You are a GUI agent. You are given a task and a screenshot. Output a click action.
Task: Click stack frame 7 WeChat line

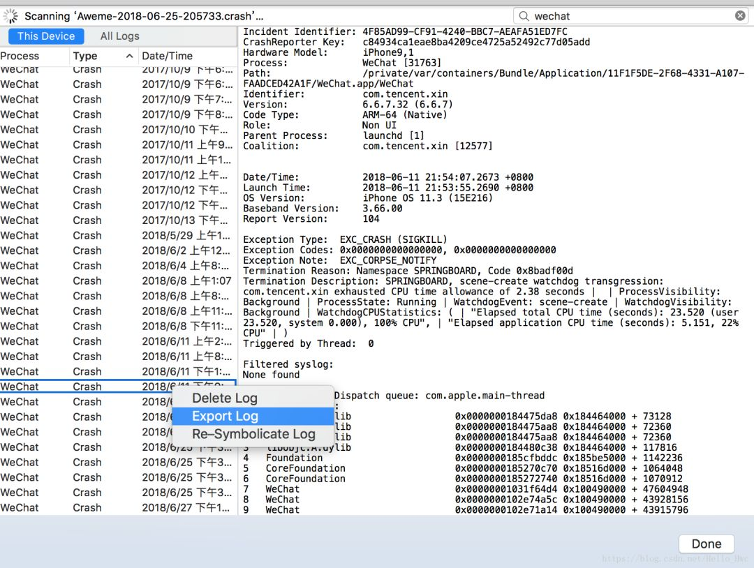[466, 489]
